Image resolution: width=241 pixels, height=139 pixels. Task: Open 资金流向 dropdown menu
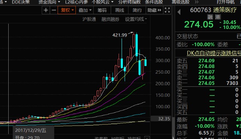[49, 2]
